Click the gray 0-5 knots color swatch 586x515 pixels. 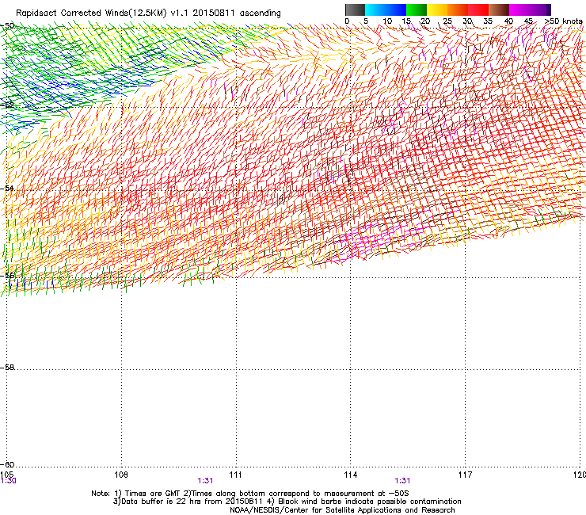355,10
